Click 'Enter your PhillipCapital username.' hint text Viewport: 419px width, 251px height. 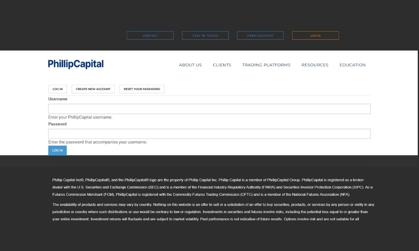tap(80, 117)
